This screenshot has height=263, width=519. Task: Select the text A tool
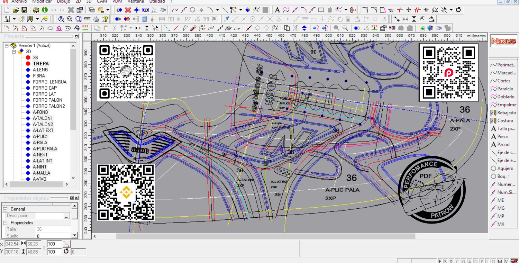(277, 10)
